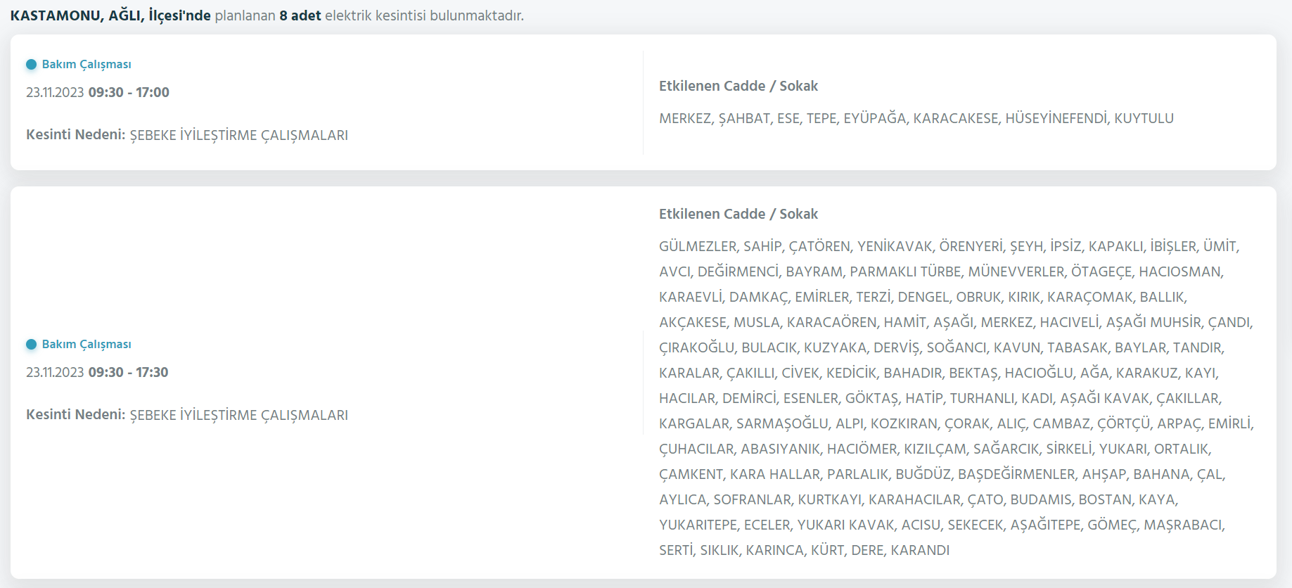The width and height of the screenshot is (1292, 588).
Task: Click the '8 adet' outage count
Action: (x=300, y=15)
